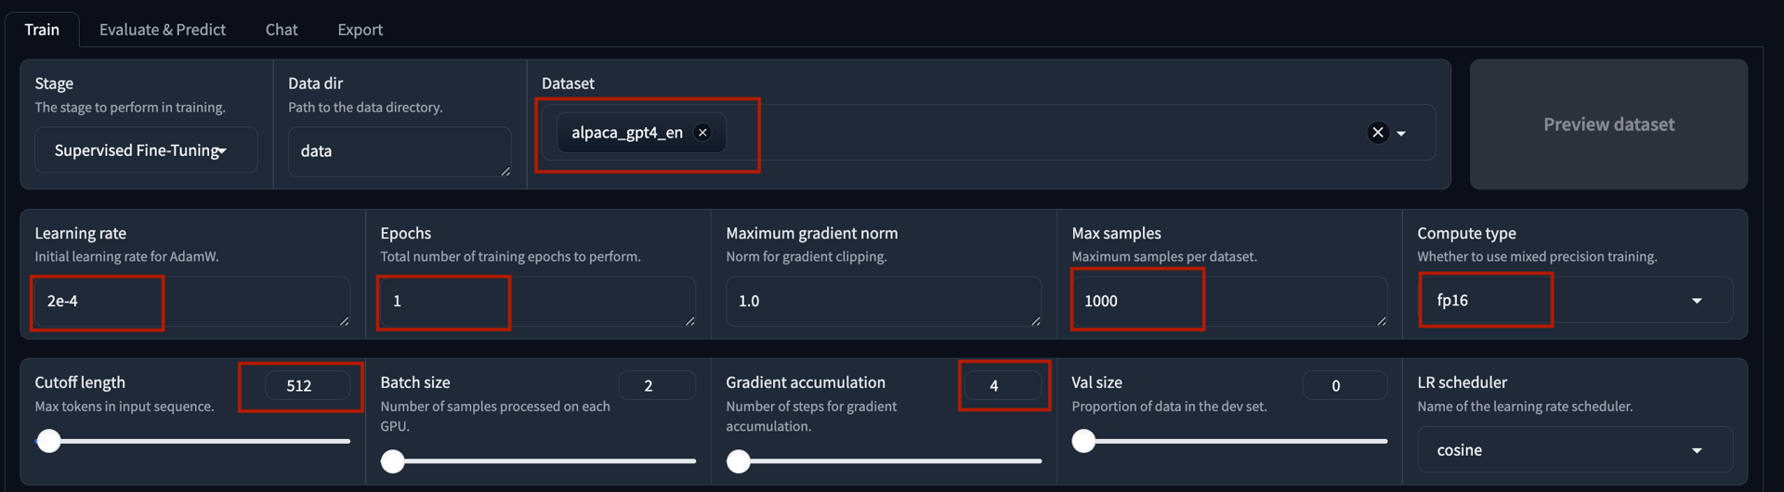Click the Preview dataset button
This screenshot has width=1784, height=492.
1607,124
